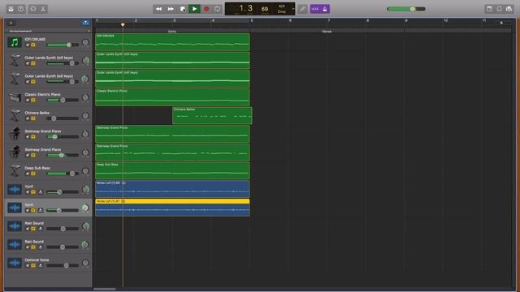Viewport: 520px width, 292px height.
Task: Adjust the master volume slider in the toolbar
Action: point(406,9)
